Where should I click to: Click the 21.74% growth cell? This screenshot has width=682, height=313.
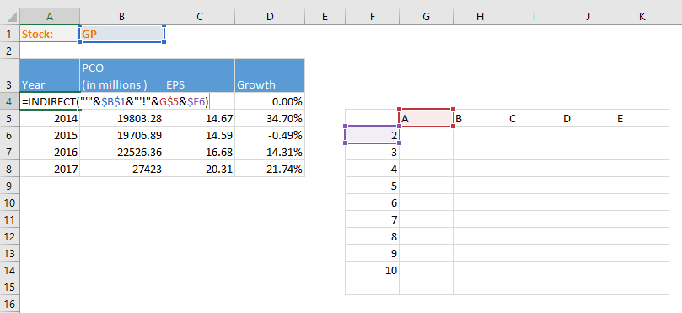270,169
